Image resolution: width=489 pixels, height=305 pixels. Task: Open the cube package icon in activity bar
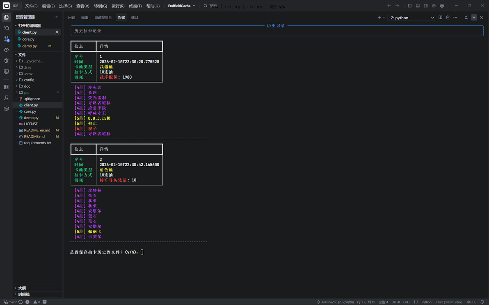(6, 108)
